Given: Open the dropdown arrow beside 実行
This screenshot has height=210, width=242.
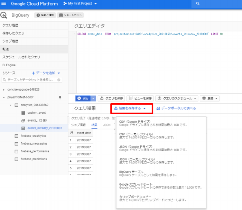Looking at the screenshot, I should (x=93, y=98).
